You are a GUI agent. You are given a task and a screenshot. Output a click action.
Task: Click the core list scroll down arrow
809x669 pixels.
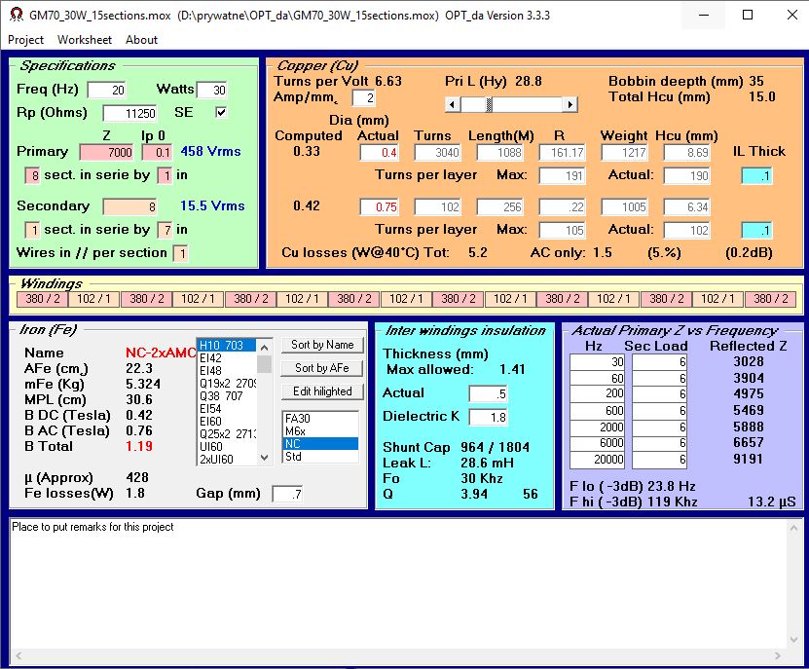pyautogui.click(x=264, y=458)
